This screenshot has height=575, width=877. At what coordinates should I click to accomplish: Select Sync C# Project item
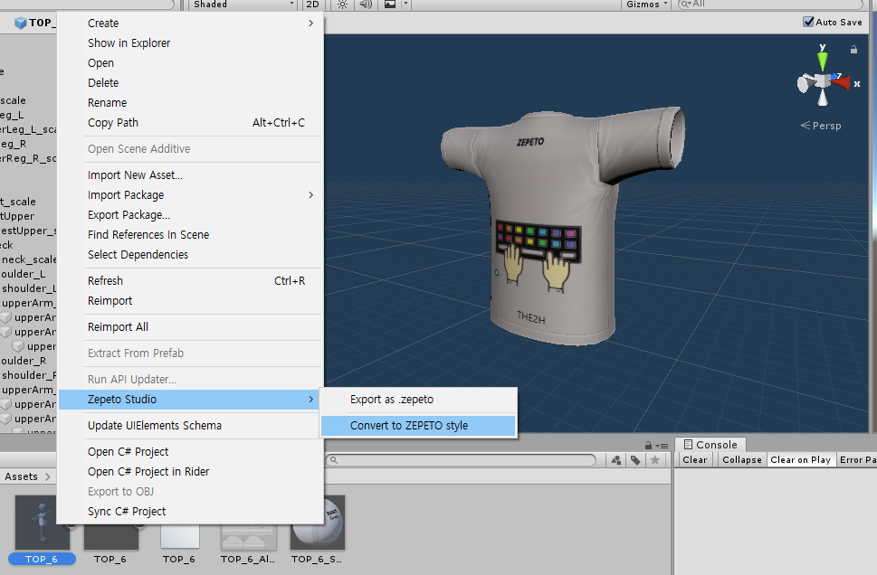(x=190, y=512)
